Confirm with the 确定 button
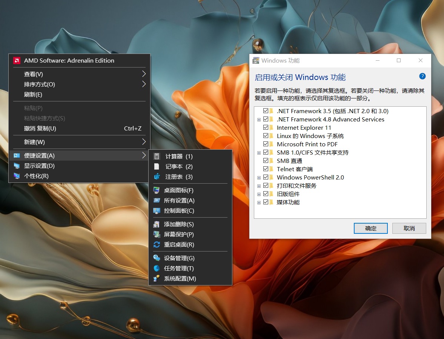Screen dimensions: 444x339 pyautogui.click(x=371, y=229)
